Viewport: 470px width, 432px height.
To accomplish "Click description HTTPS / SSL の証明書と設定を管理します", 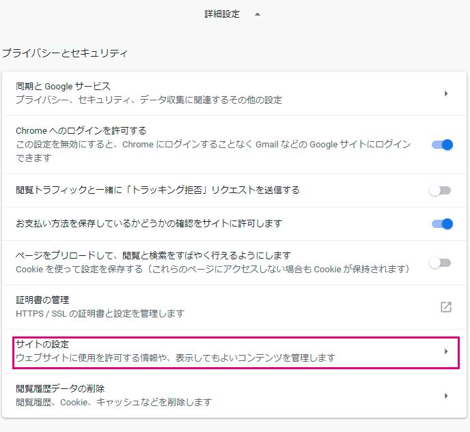I will (100, 314).
